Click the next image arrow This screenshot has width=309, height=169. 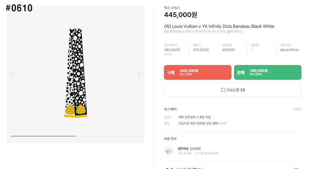point(139,75)
